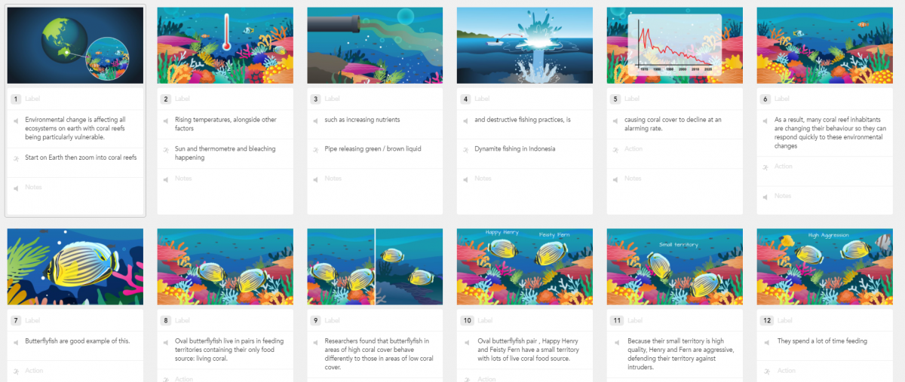Open the split-screen thumbnail of frame 9
Viewport: 905px width, 382px height.
376,267
